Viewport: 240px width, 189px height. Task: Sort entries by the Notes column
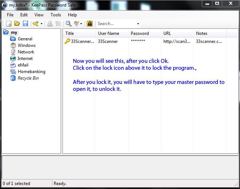[210, 33]
